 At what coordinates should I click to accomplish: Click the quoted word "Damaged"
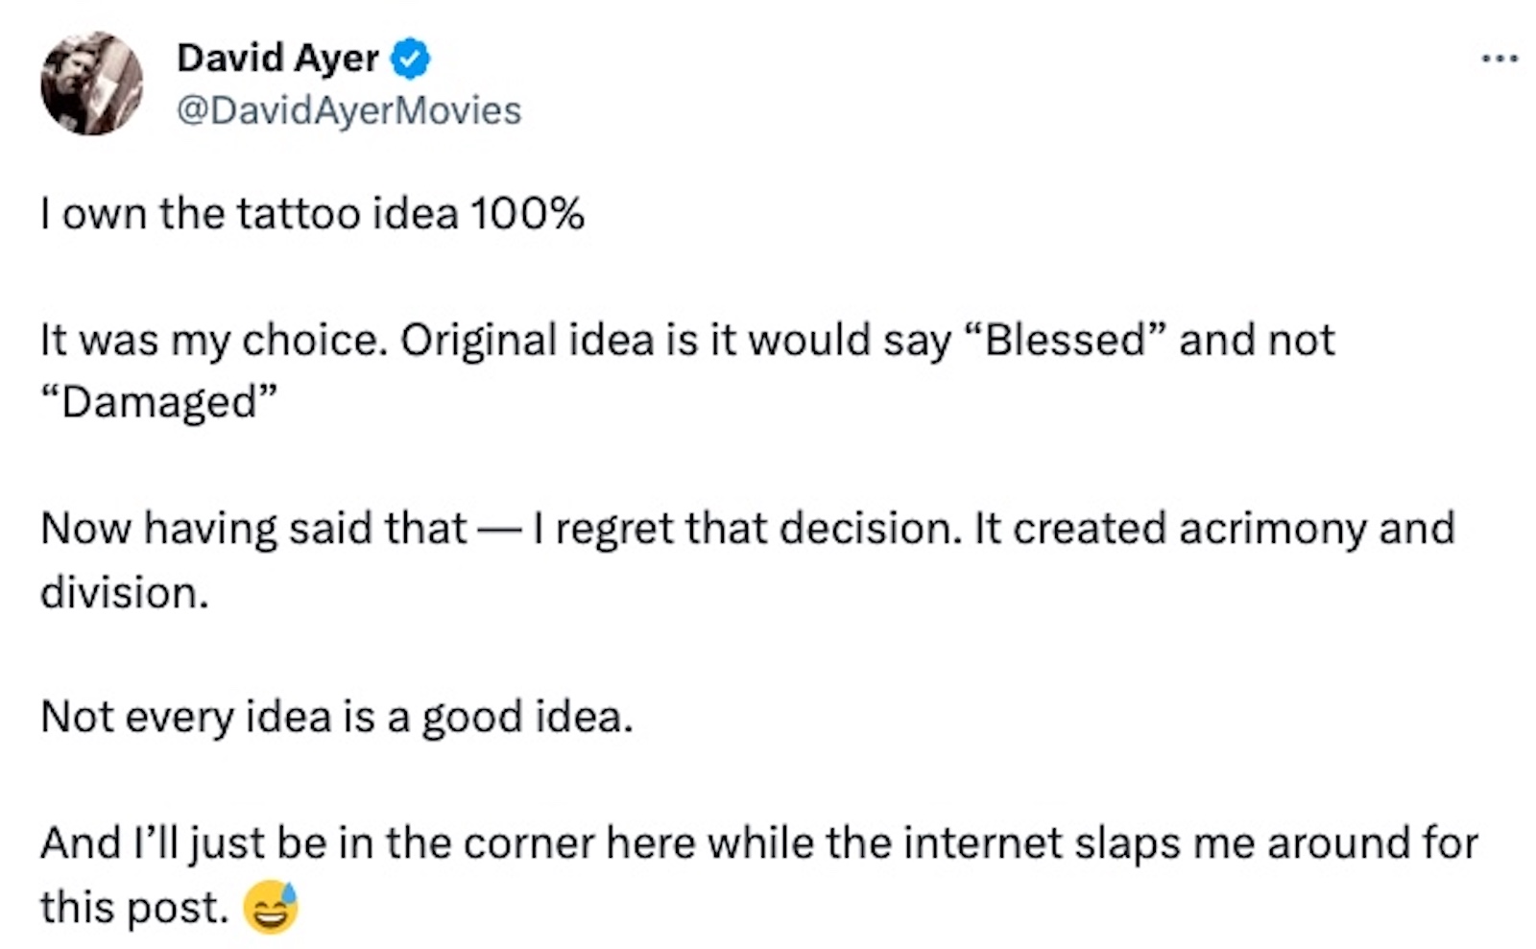pyautogui.click(x=159, y=402)
